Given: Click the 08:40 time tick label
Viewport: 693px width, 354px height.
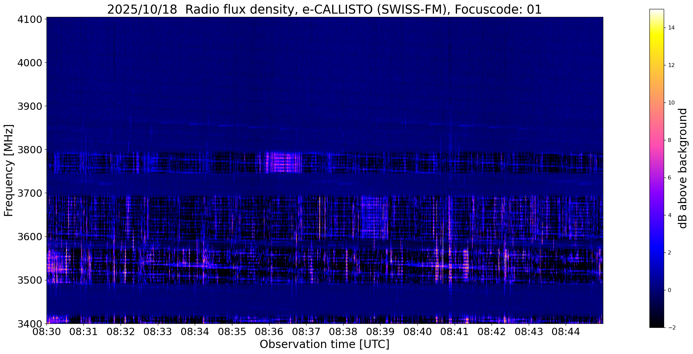Looking at the screenshot, I should (x=418, y=332).
